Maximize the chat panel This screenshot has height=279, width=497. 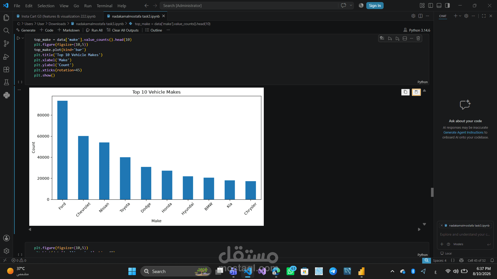484,16
